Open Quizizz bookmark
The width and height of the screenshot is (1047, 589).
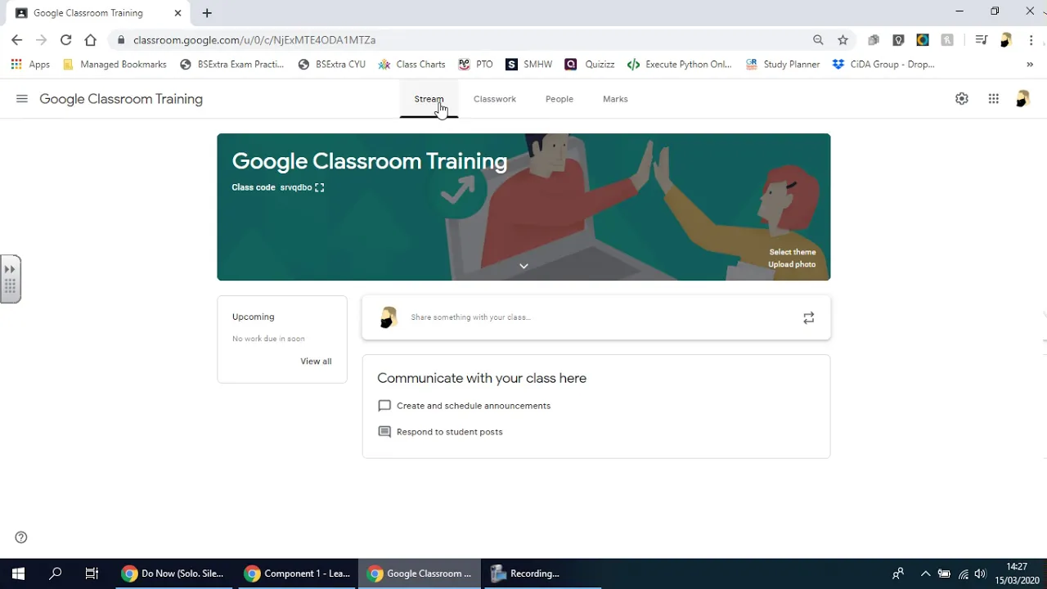(x=589, y=65)
